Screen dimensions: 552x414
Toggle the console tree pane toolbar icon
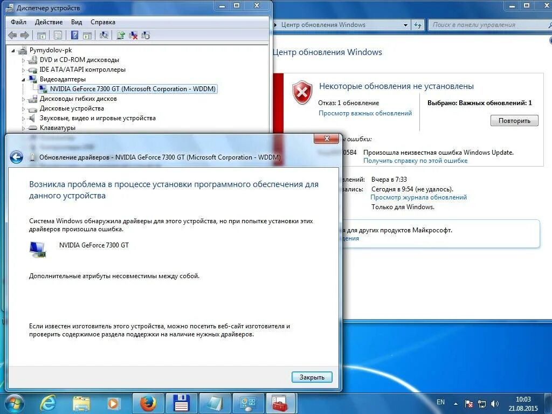pos(41,35)
